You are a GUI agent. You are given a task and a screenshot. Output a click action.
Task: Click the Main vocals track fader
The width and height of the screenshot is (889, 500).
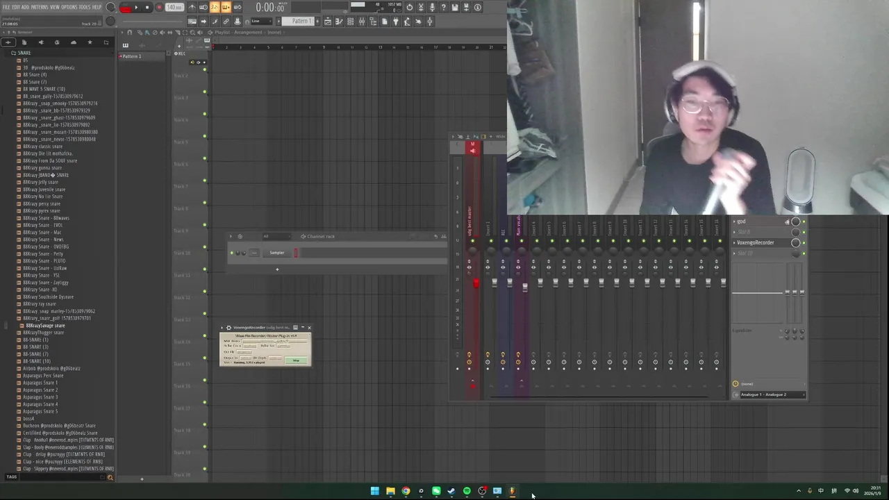[525, 287]
